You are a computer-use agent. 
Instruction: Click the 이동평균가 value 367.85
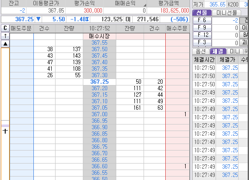(56, 11)
